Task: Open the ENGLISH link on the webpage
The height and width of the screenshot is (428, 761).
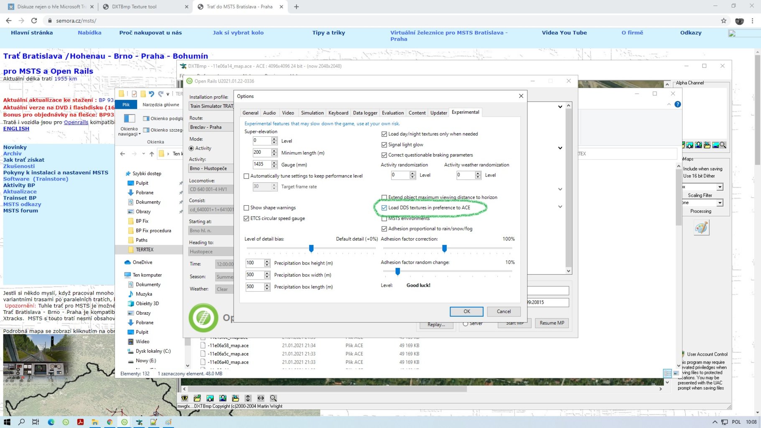Action: point(16,129)
